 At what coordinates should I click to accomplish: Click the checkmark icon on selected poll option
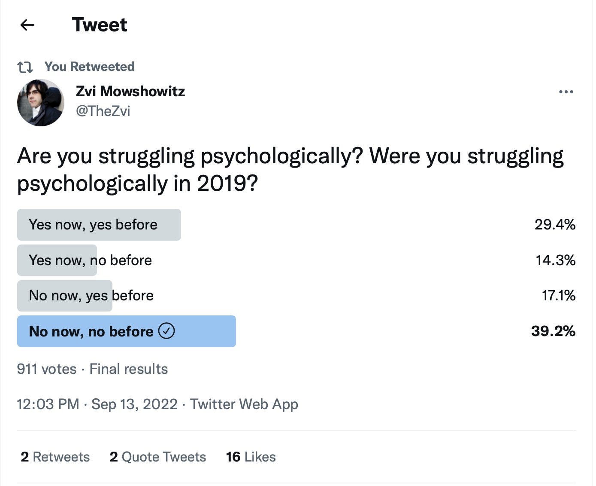[166, 331]
